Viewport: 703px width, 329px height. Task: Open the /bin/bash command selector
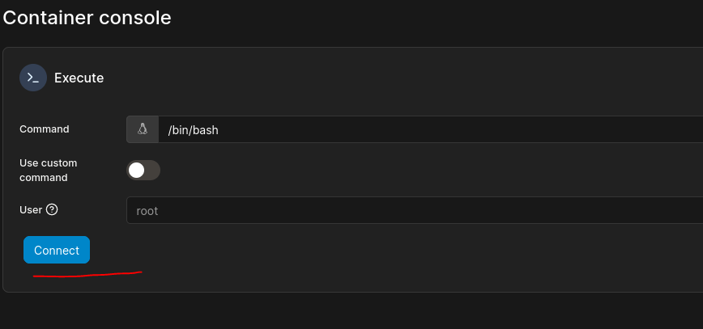coord(430,129)
